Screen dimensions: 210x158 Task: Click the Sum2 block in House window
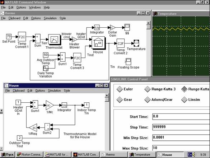47,127
